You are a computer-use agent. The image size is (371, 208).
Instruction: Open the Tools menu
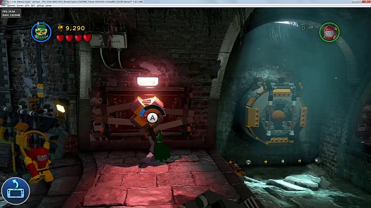click(x=20, y=5)
